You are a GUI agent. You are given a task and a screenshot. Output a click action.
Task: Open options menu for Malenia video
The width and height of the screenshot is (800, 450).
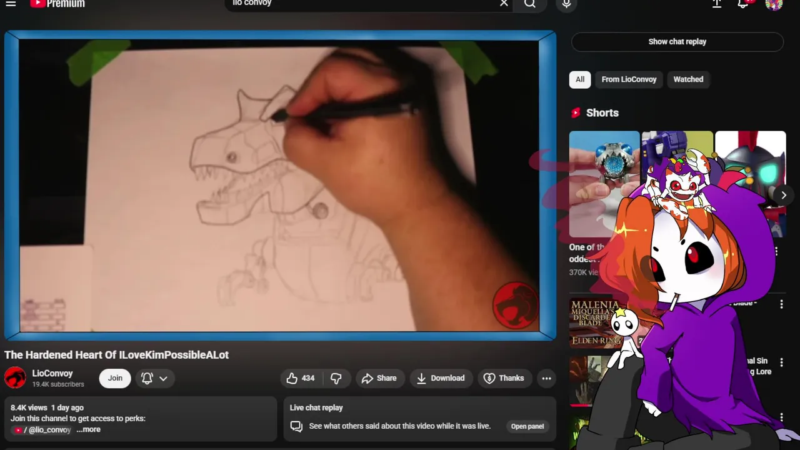[781, 304]
